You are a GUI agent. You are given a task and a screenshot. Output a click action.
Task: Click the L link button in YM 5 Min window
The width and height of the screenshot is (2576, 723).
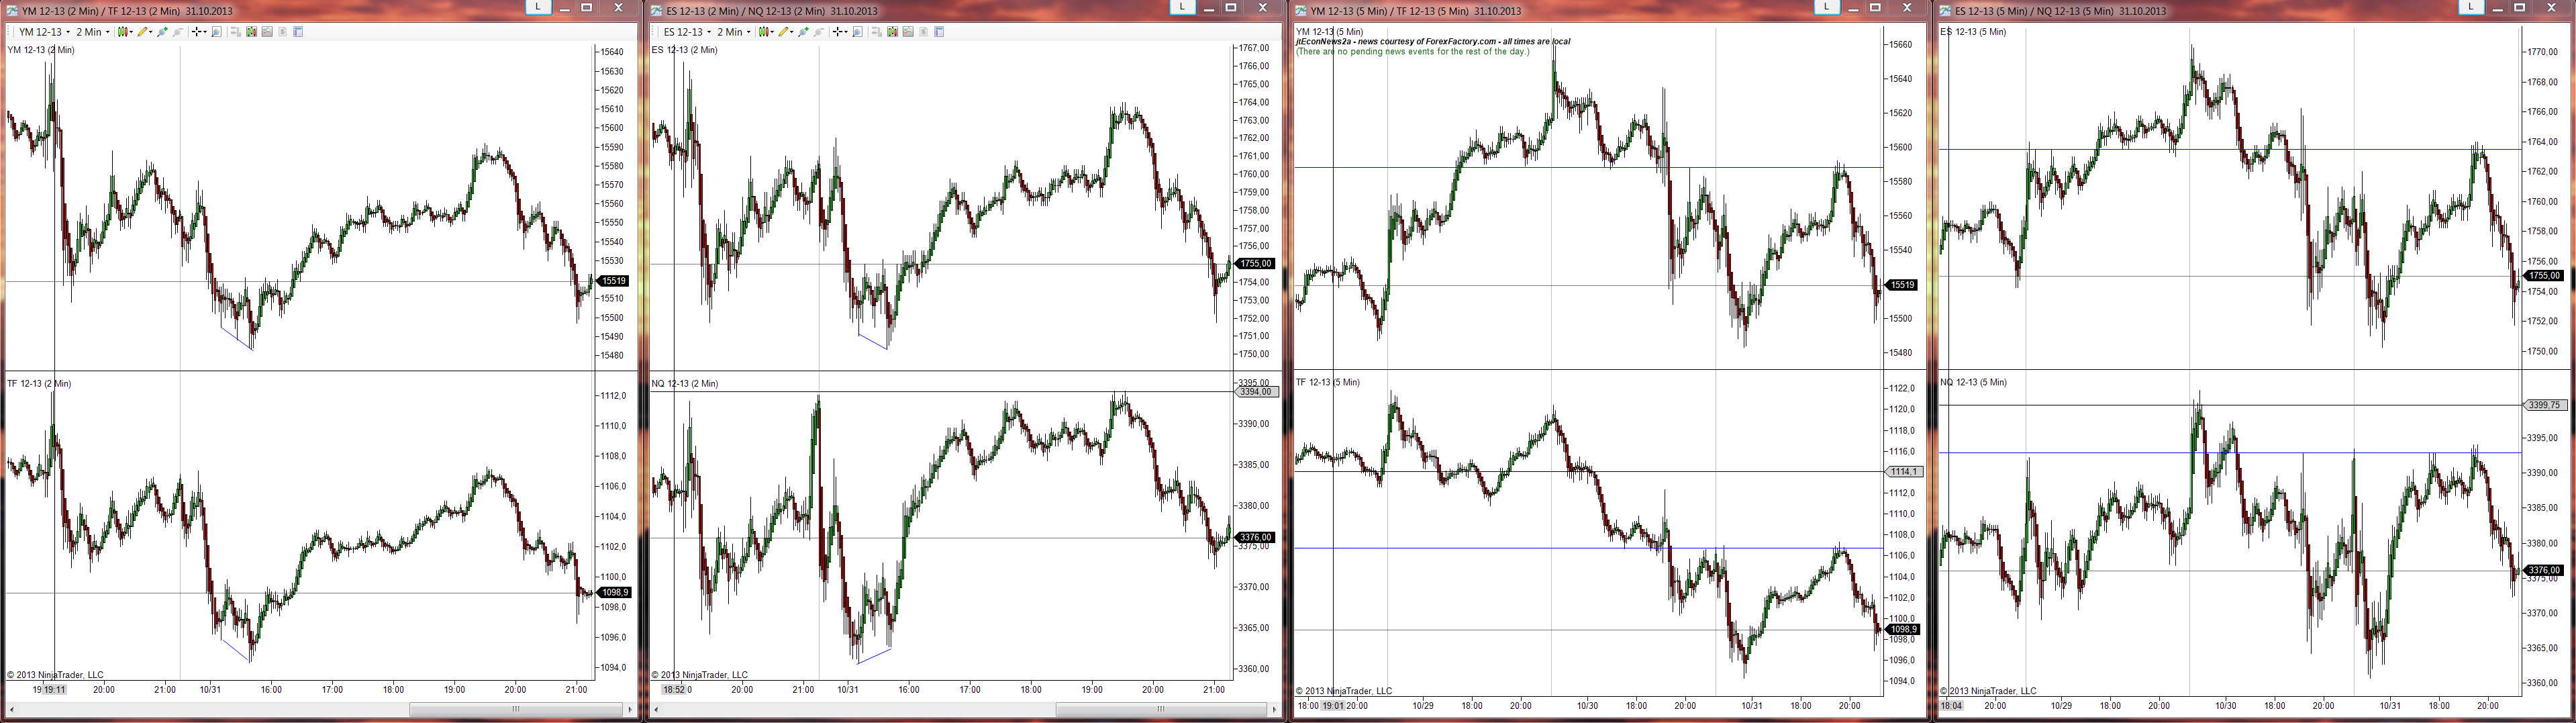click(1827, 7)
